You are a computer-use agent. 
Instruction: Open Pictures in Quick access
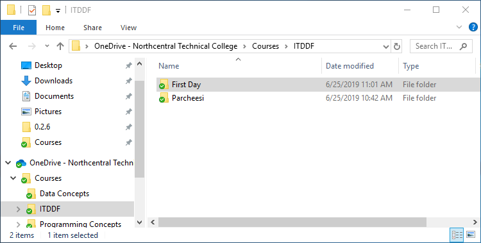48,112
